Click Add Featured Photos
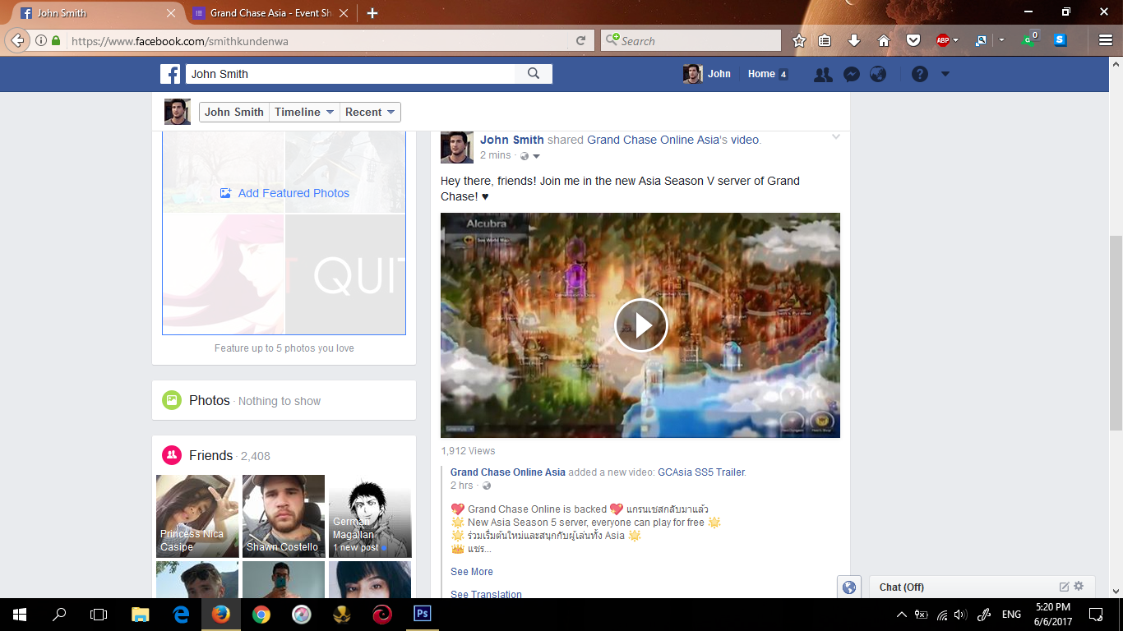The image size is (1123, 631). tap(284, 193)
